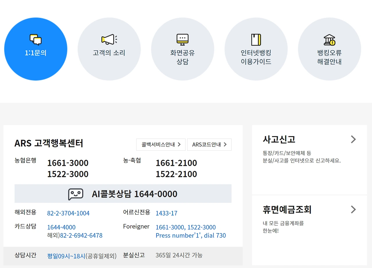Click the 1:1문의 chat bubbles icon
The width and height of the screenshot is (372, 268).
click(36, 40)
